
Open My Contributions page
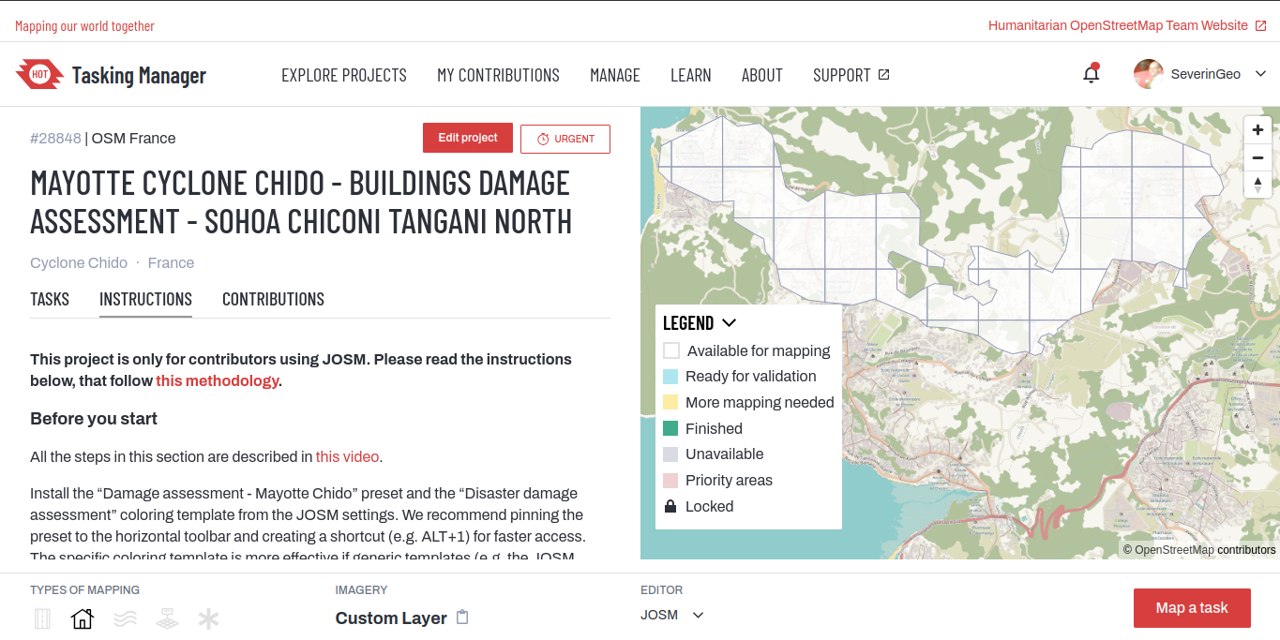click(498, 75)
